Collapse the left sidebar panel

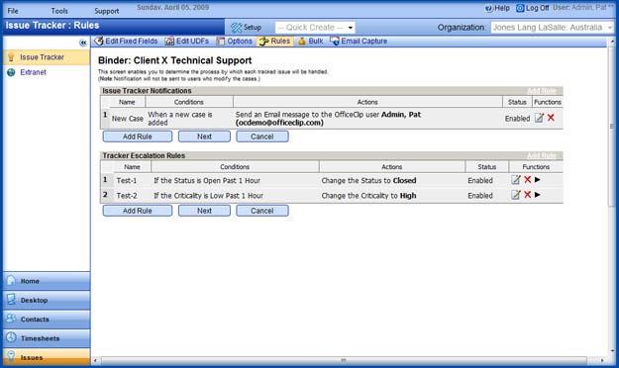click(83, 43)
